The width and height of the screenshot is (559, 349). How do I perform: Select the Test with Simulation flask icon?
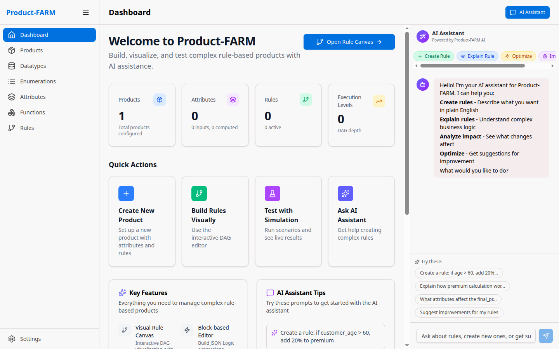272,193
